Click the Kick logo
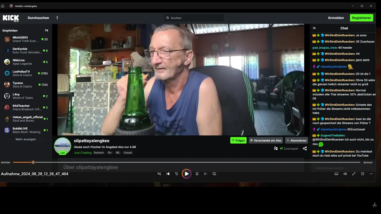This screenshot has height=214, width=381. tap(11, 18)
